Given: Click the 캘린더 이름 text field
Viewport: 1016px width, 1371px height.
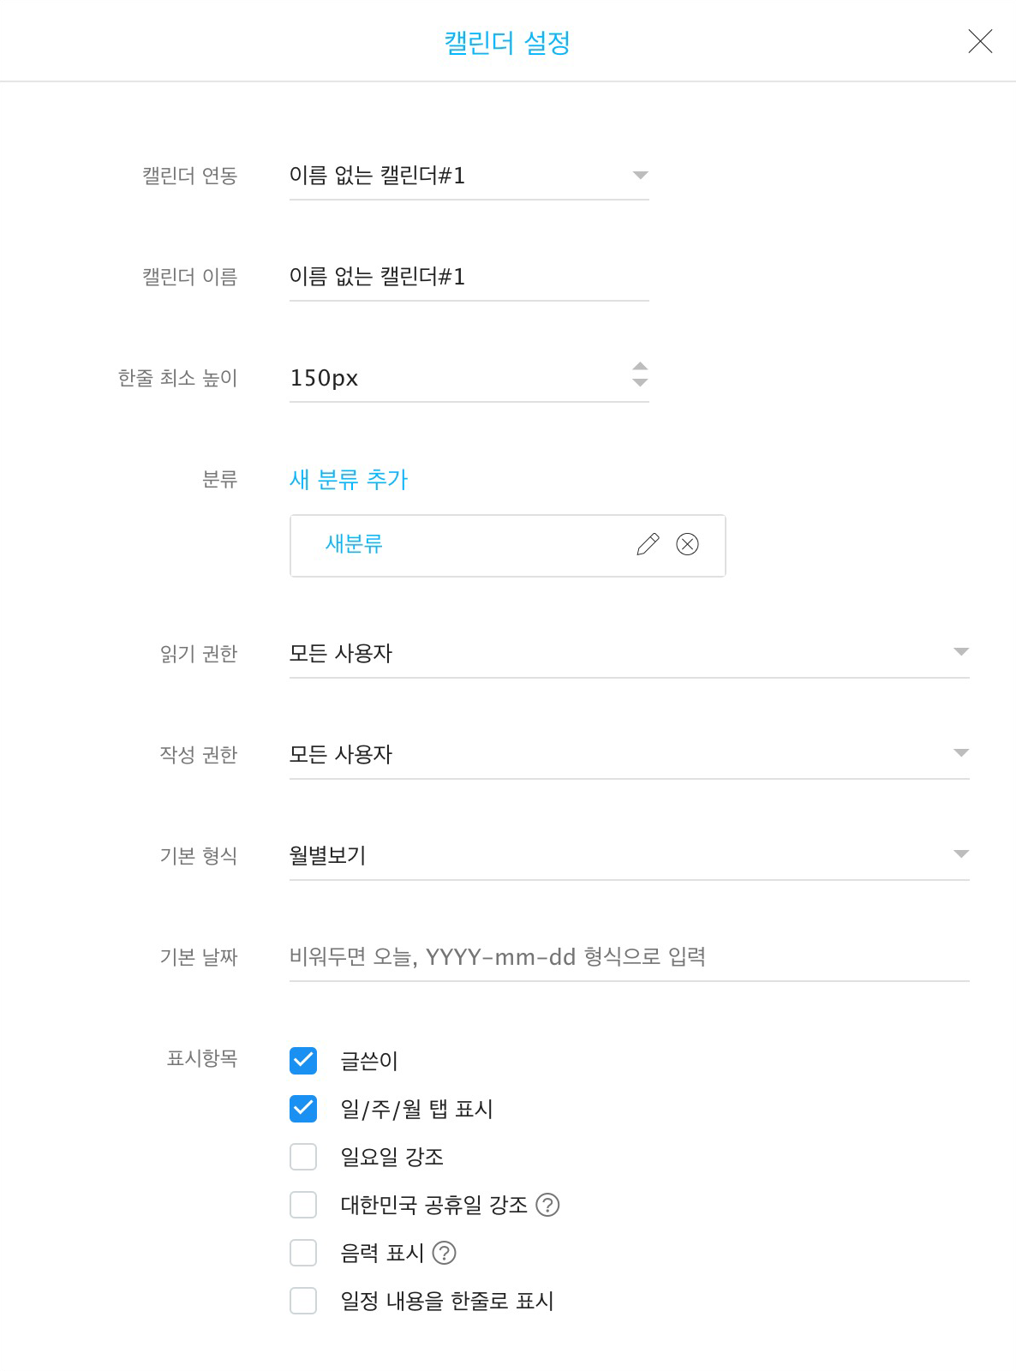Looking at the screenshot, I should pyautogui.click(x=469, y=277).
